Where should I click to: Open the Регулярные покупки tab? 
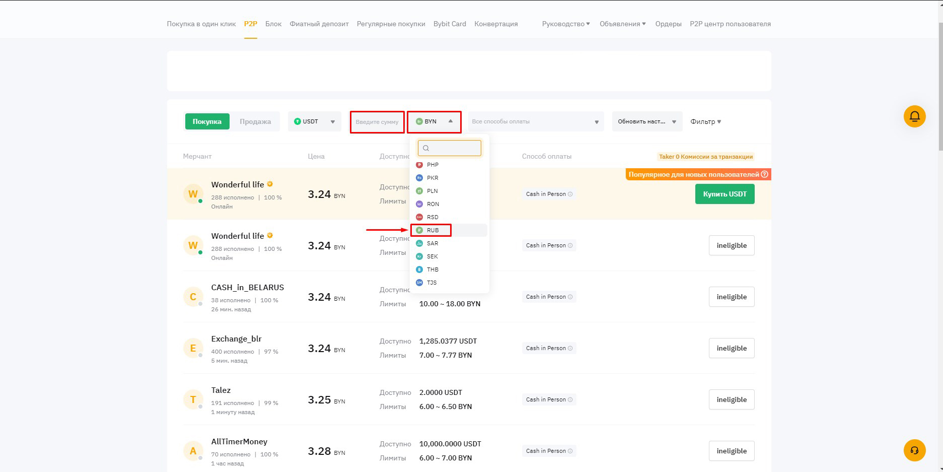tap(391, 24)
